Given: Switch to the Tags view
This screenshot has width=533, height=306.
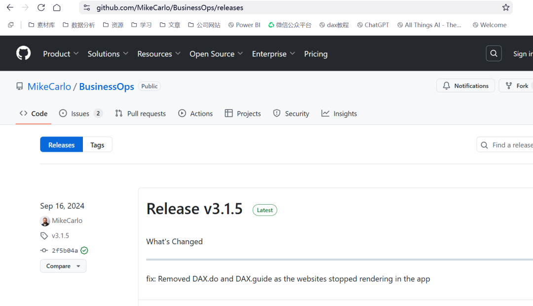Looking at the screenshot, I should [x=97, y=145].
